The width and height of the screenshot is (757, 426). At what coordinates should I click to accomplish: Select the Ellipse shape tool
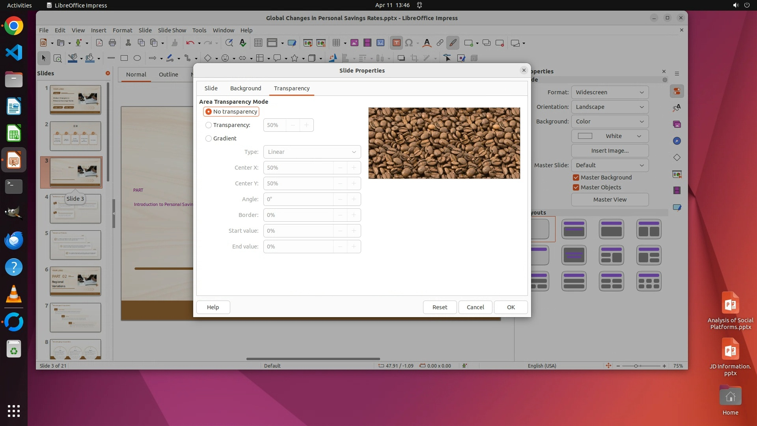click(137, 58)
